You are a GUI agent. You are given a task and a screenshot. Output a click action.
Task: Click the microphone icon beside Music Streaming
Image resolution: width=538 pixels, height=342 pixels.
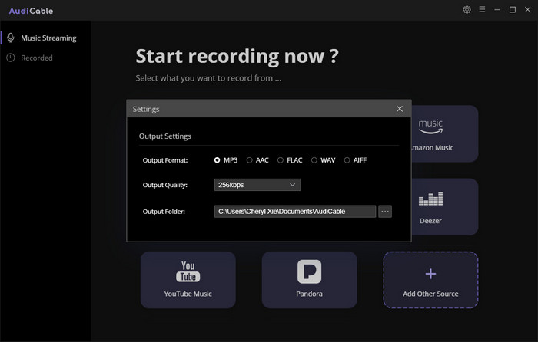11,38
